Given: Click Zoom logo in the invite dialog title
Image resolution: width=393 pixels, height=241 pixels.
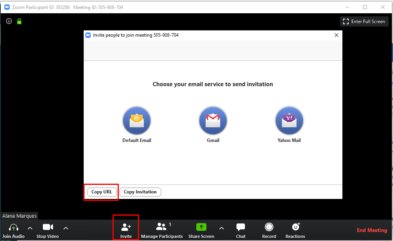Looking at the screenshot, I should pos(88,35).
